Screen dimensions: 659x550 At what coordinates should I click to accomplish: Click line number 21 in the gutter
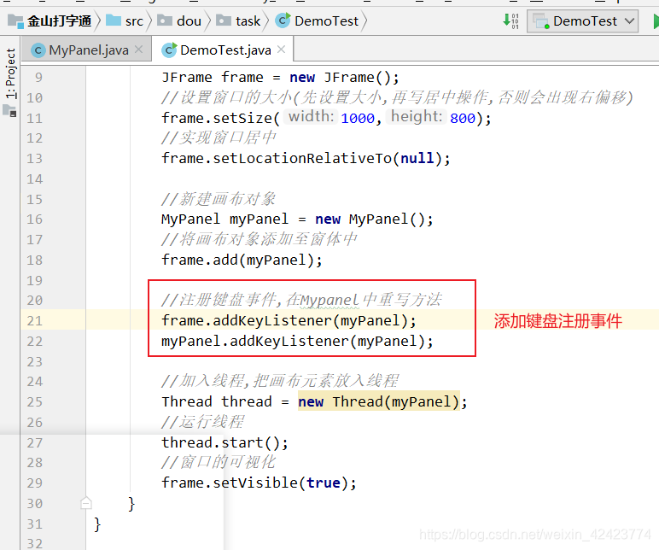click(35, 320)
